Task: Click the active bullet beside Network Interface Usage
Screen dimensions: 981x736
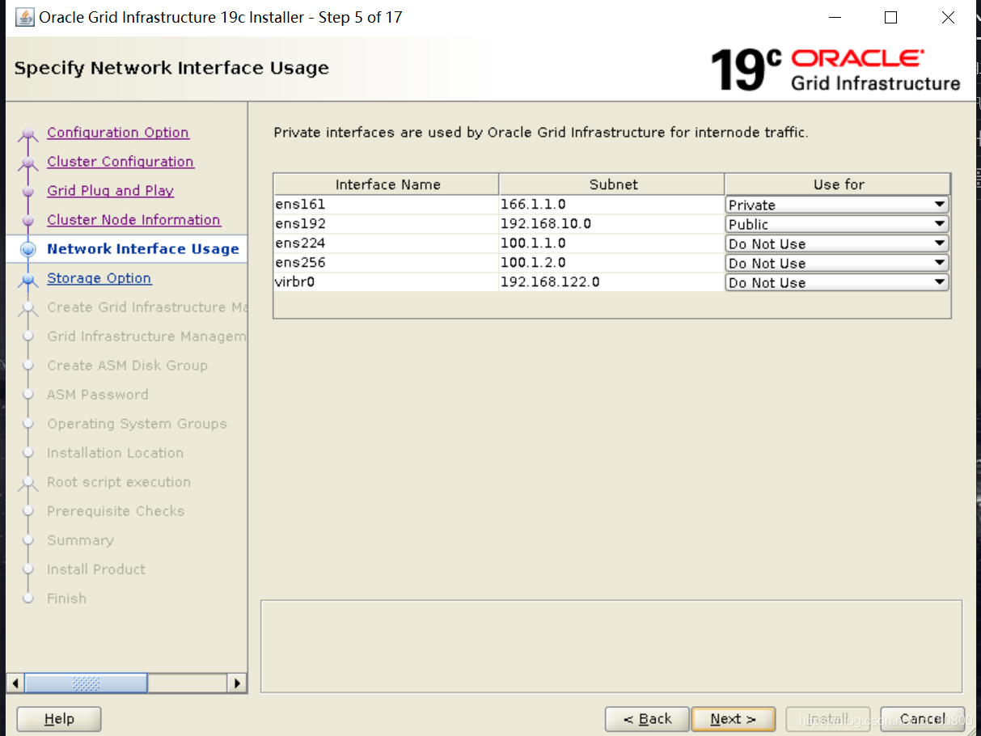Action: coord(29,250)
